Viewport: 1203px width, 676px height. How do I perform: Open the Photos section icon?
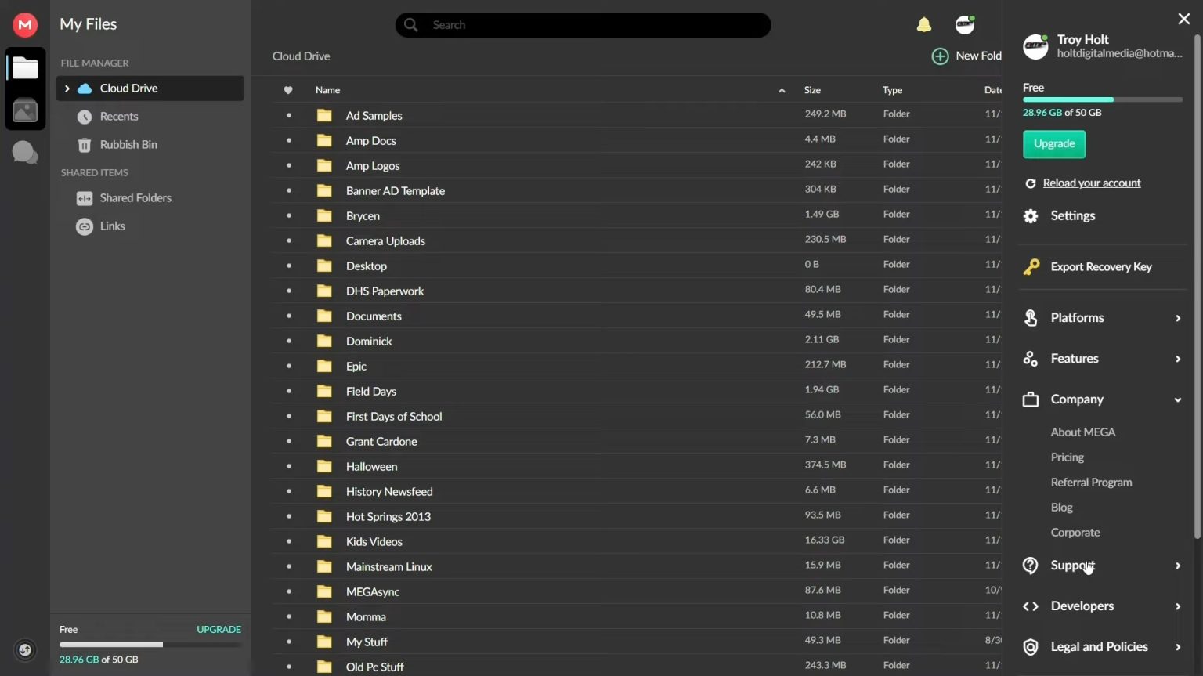pos(25,111)
